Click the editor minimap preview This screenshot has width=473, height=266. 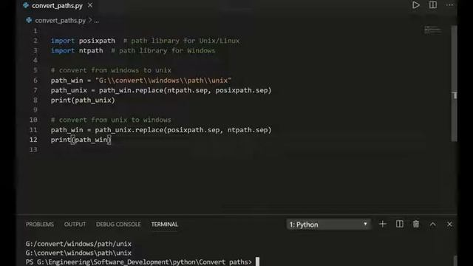tap(432, 30)
